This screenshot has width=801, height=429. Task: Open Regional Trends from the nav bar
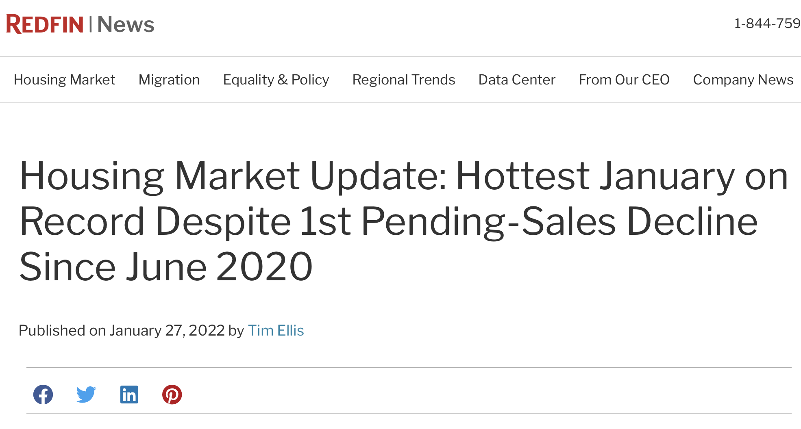pos(404,80)
